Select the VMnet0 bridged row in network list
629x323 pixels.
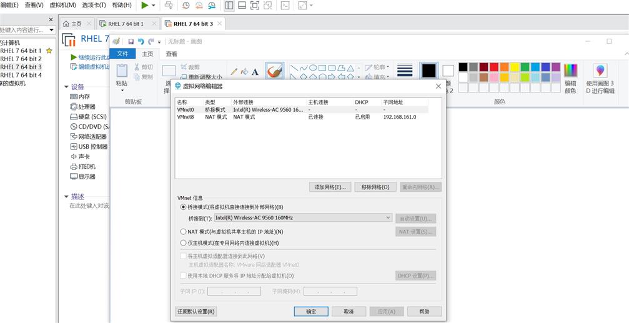302,109
